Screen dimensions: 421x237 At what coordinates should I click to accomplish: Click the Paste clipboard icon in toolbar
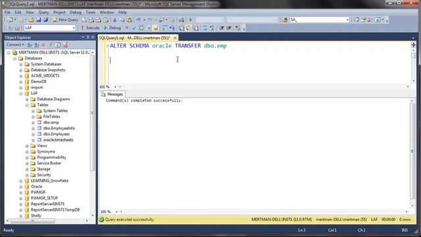[129, 20]
